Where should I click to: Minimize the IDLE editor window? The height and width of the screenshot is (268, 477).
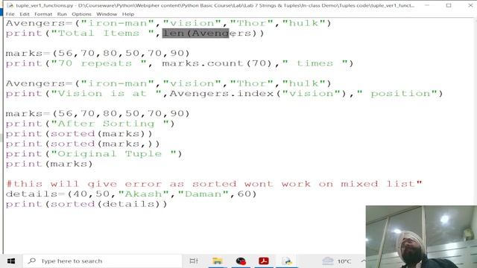[427, 5]
